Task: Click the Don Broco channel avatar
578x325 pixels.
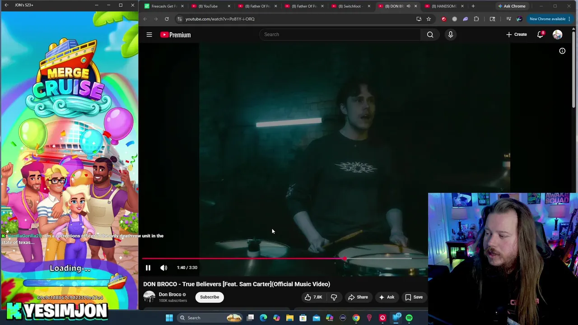Action: pyautogui.click(x=149, y=297)
